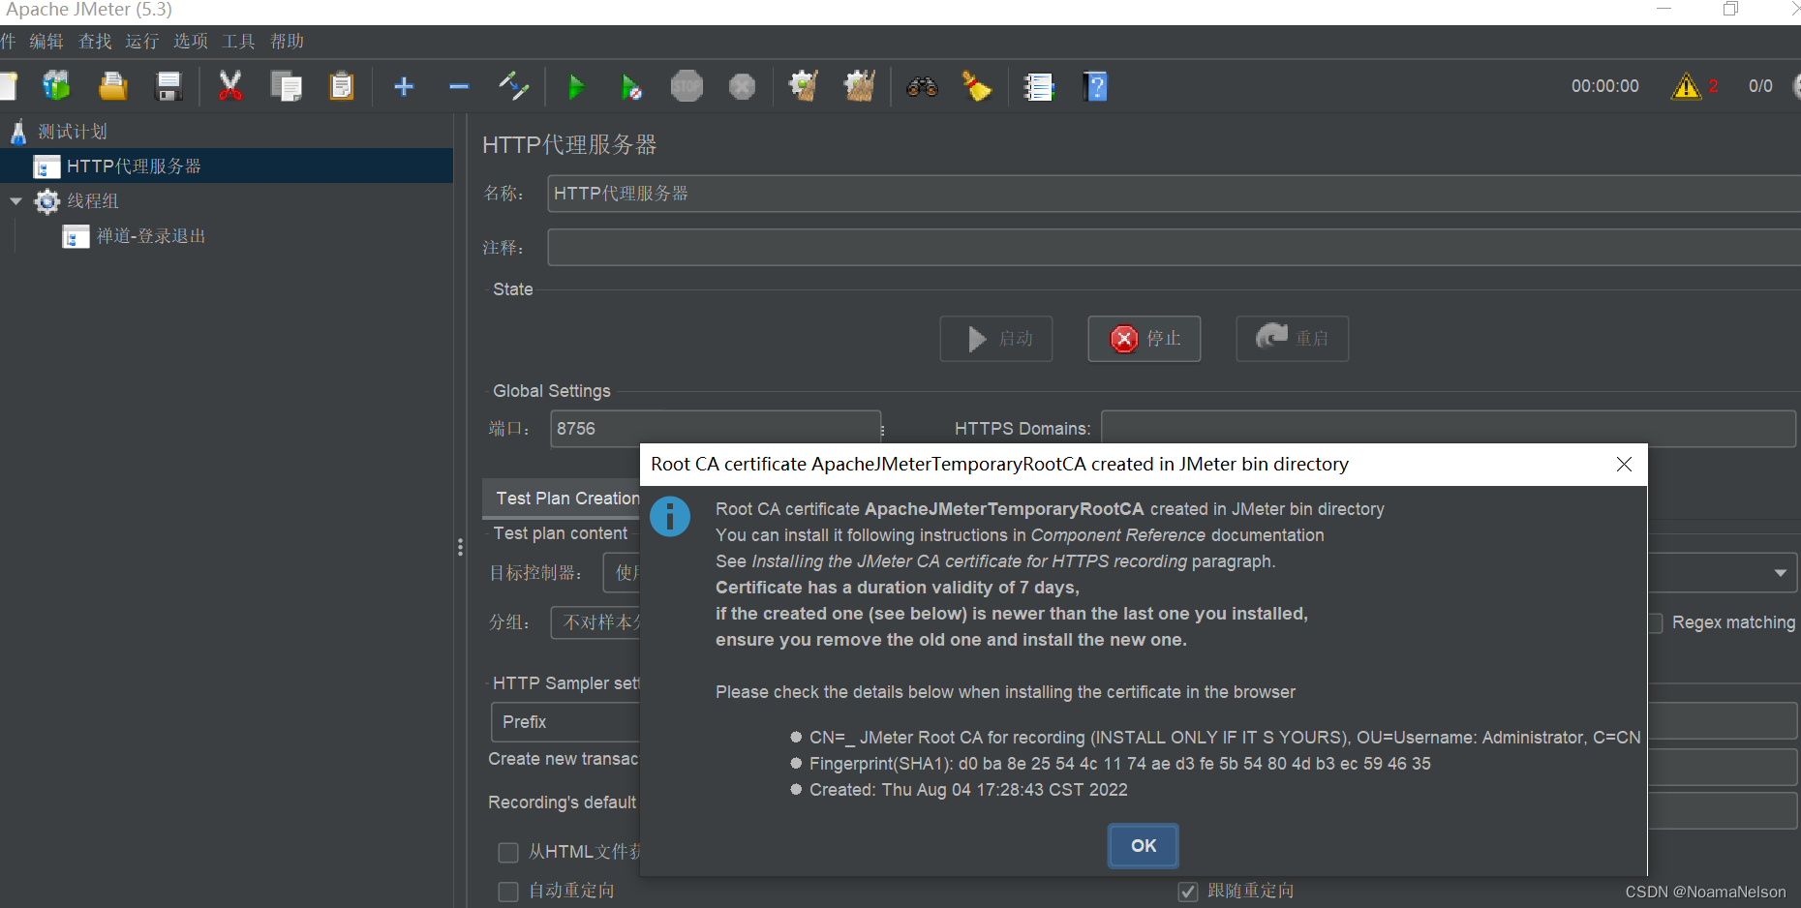Screen dimensions: 1801x908
Task: Open the 帮助 menu
Action: click(287, 41)
